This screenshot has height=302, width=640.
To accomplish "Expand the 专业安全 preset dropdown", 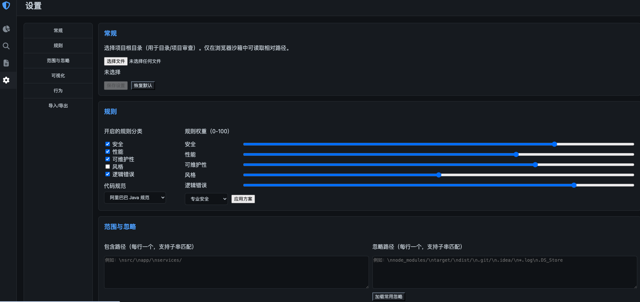I will [206, 199].
